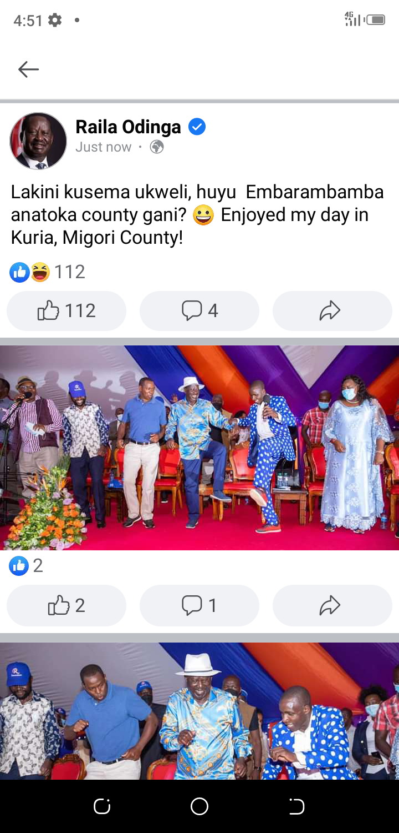The image size is (399, 833).
Task: View the 2 reactions under first photo
Action: pos(26,566)
